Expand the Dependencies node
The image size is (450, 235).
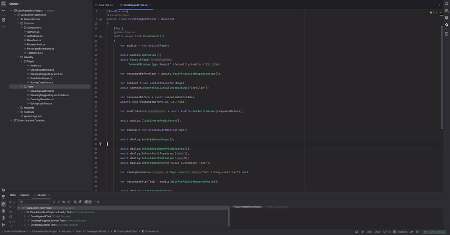[x=18, y=19]
